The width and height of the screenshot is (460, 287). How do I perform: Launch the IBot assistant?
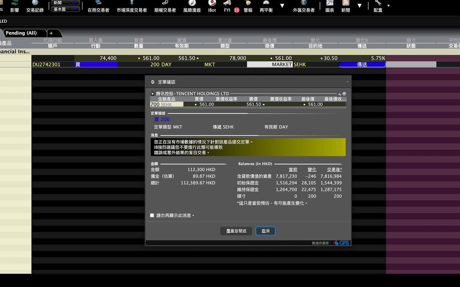point(212,6)
